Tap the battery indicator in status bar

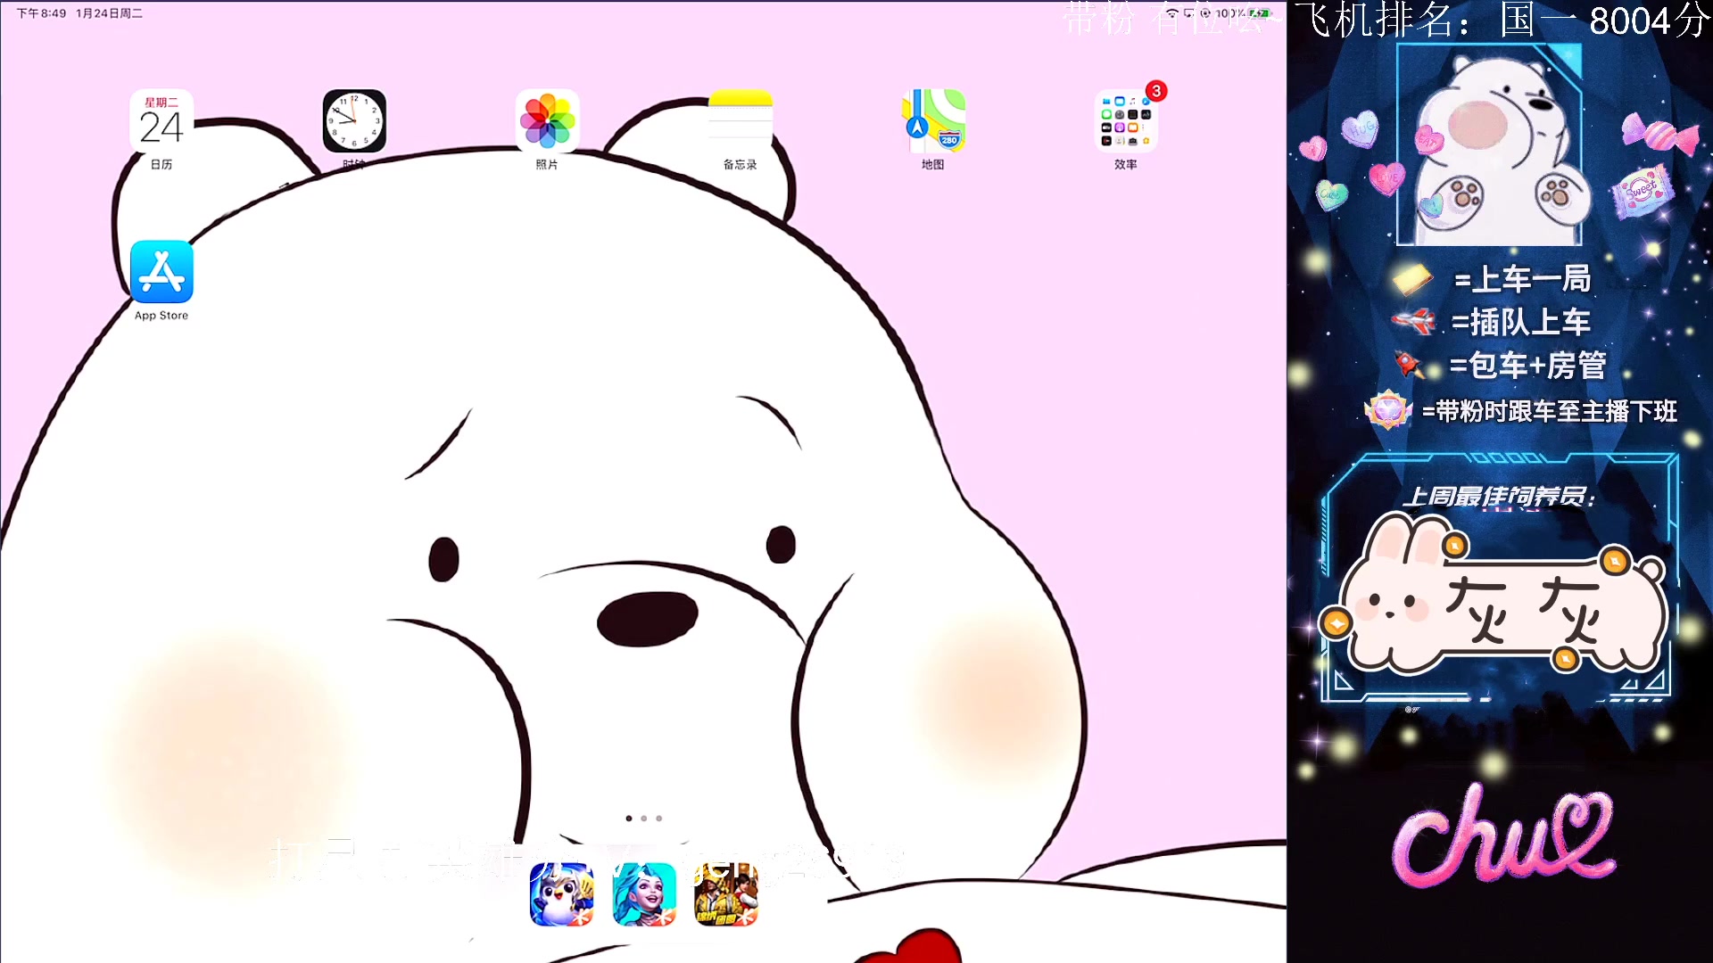[1259, 13]
